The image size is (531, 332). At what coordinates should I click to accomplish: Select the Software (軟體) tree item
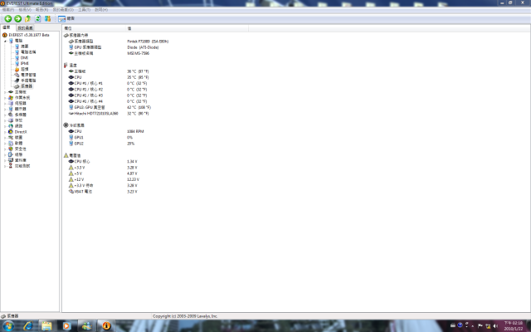pyautogui.click(x=15, y=144)
